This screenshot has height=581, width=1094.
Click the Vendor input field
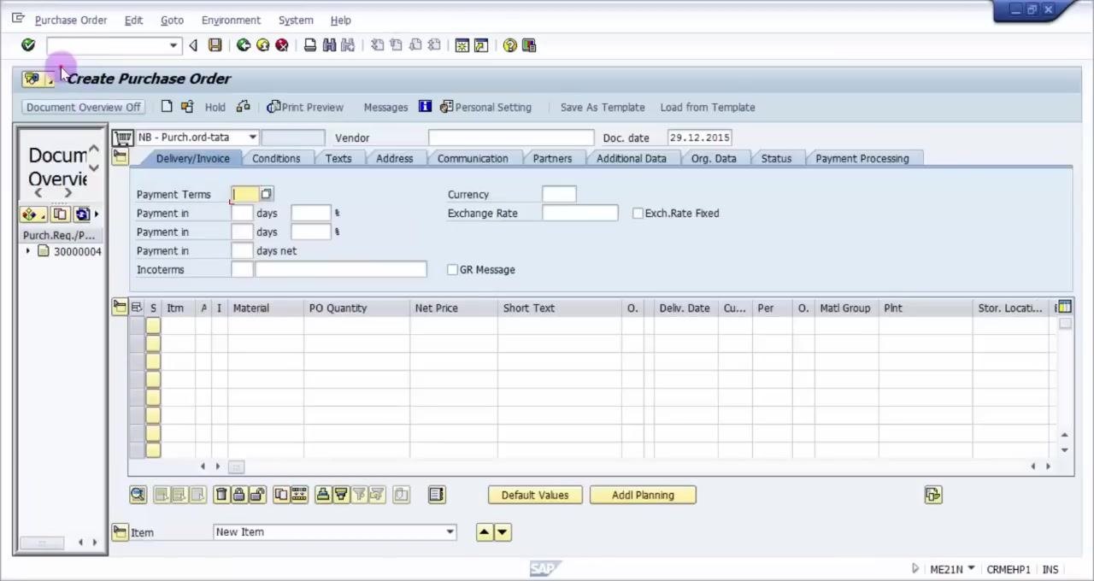pyautogui.click(x=511, y=138)
